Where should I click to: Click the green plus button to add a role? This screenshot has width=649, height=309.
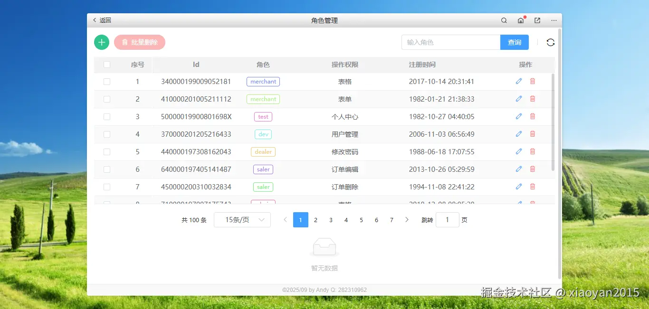pyautogui.click(x=101, y=42)
